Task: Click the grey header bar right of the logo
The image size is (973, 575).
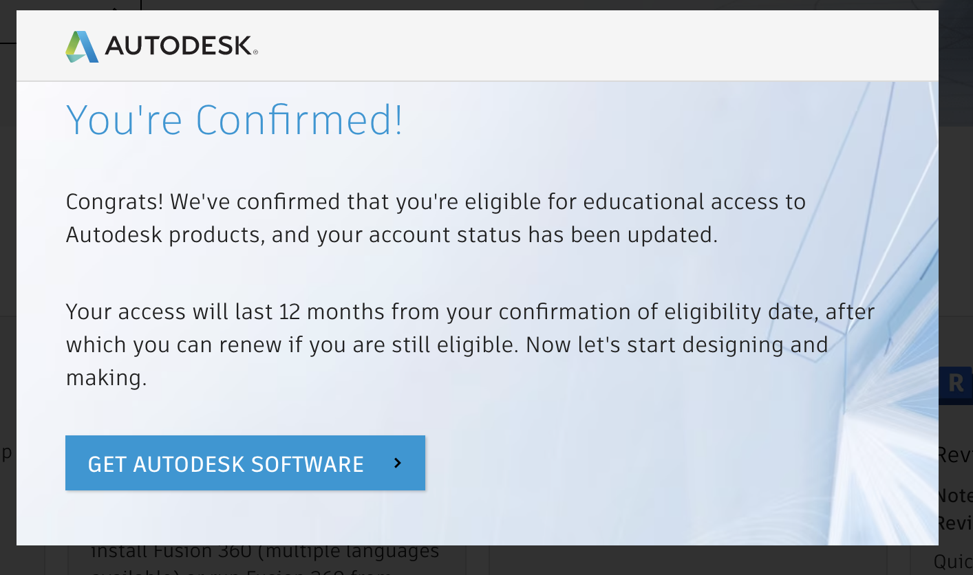Action: 592,46
